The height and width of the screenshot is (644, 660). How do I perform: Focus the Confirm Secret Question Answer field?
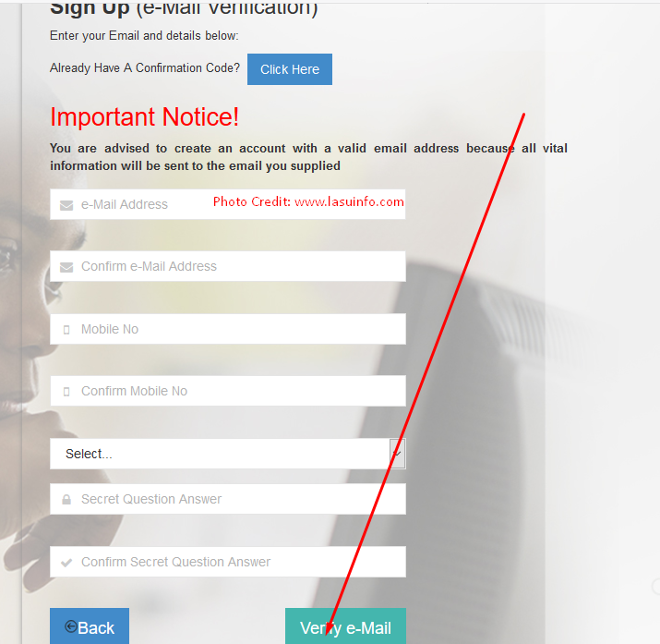[228, 562]
